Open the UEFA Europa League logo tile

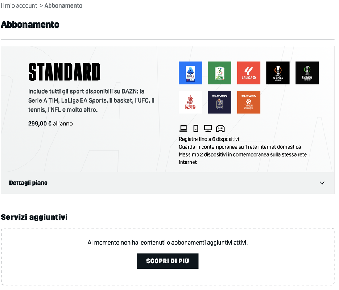[278, 73]
